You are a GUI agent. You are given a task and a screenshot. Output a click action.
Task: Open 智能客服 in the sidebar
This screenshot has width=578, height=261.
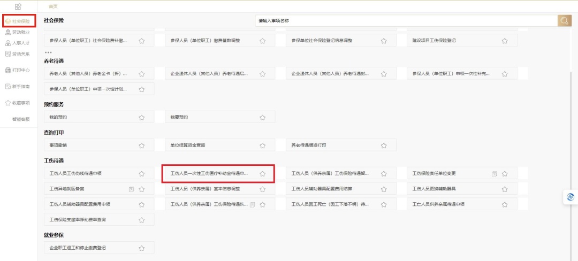coord(21,119)
